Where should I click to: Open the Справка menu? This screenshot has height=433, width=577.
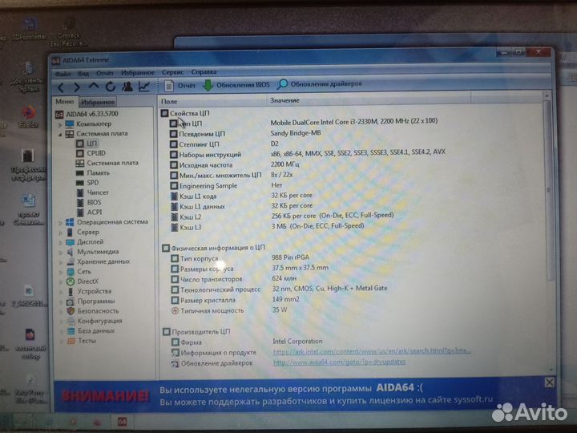[204, 72]
